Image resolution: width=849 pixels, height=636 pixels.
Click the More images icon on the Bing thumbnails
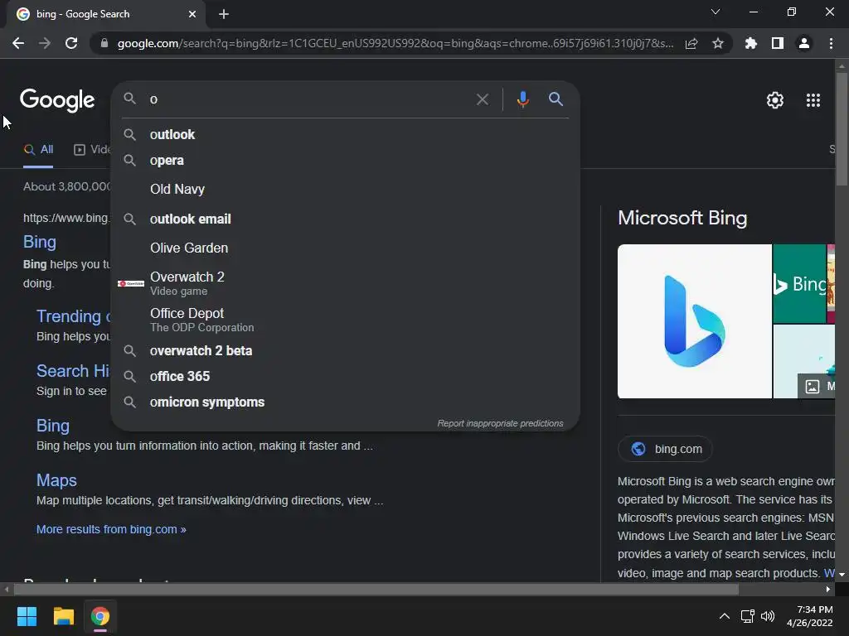813,386
